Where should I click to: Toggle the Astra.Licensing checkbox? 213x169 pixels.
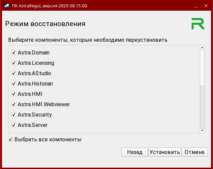pos(14,63)
